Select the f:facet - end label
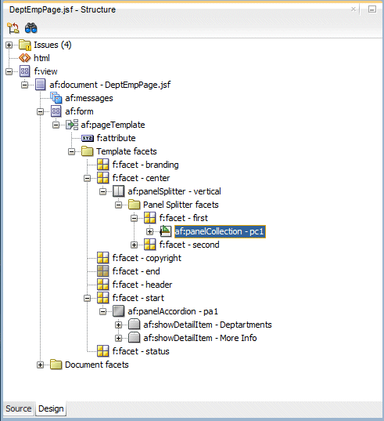 (x=136, y=271)
